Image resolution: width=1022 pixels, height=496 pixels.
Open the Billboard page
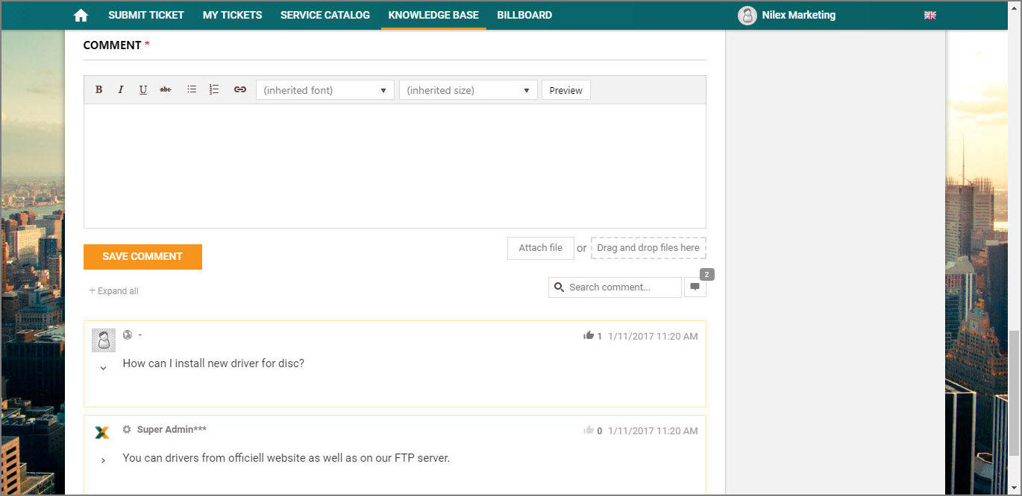(x=524, y=15)
